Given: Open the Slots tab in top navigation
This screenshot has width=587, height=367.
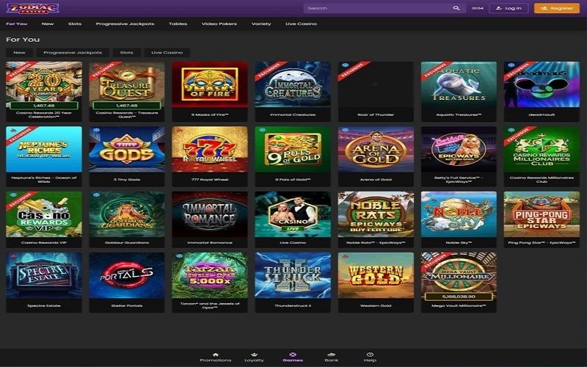Looking at the screenshot, I should (75, 23).
